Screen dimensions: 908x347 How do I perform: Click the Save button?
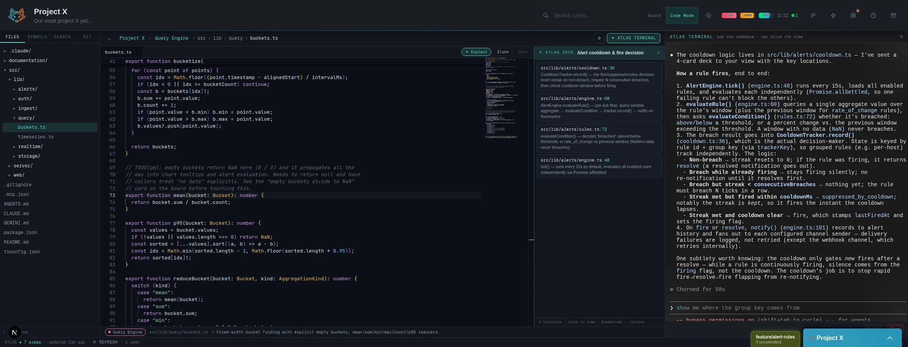tap(523, 52)
